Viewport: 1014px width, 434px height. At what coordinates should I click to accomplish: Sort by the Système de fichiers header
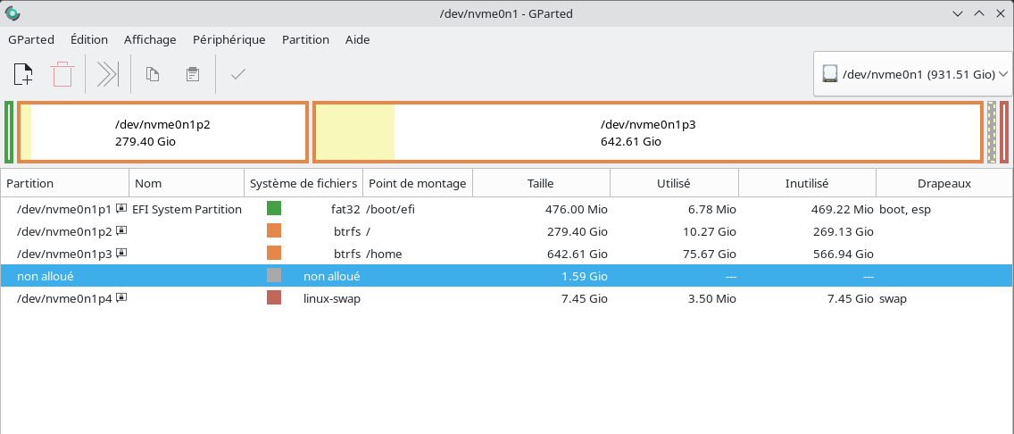[303, 183]
